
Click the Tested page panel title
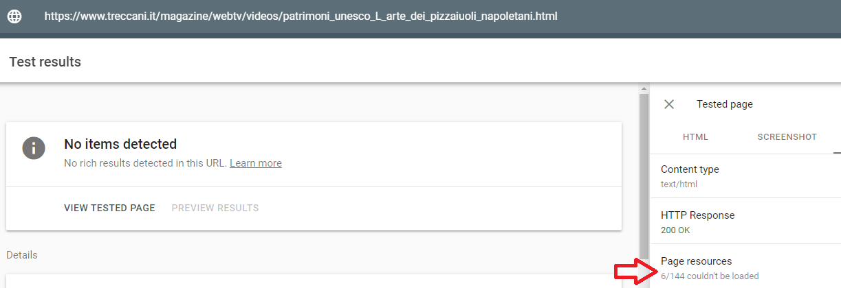(725, 104)
